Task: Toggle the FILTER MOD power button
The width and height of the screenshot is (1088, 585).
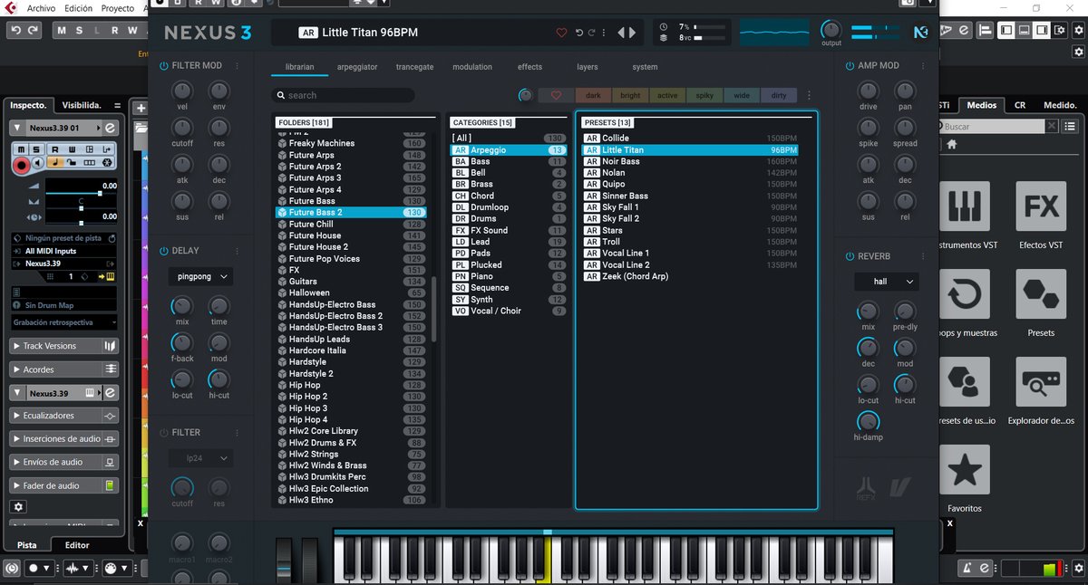Action: [164, 65]
